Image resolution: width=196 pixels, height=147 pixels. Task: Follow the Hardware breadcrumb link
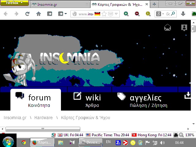click(43, 118)
